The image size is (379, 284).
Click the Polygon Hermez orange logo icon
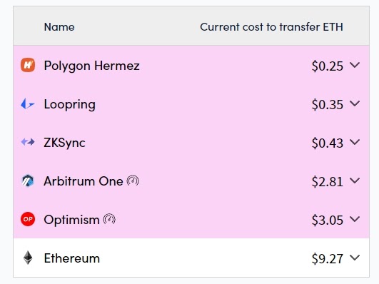tap(28, 65)
